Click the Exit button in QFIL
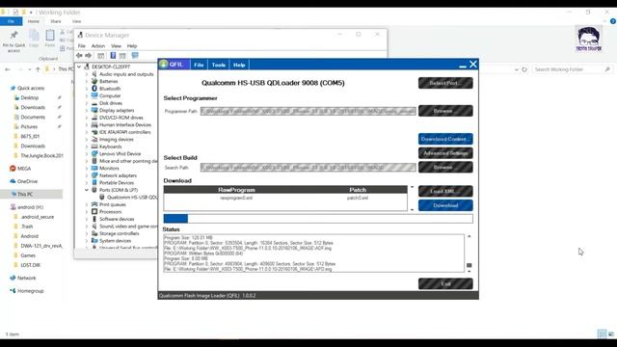 point(445,283)
